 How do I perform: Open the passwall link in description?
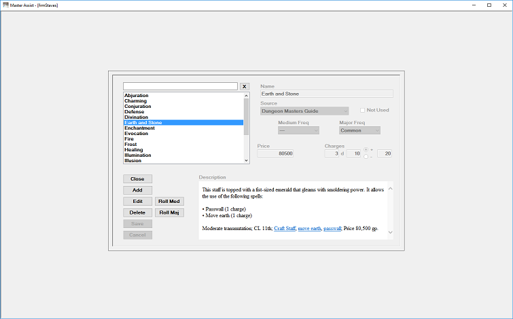(x=332, y=229)
